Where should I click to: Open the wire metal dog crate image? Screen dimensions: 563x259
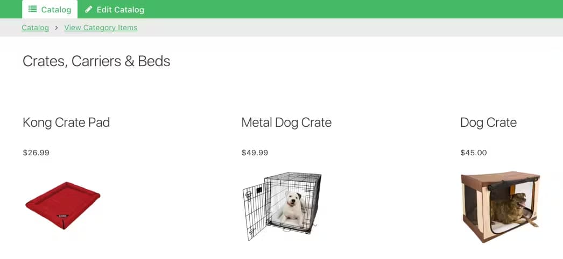point(282,206)
